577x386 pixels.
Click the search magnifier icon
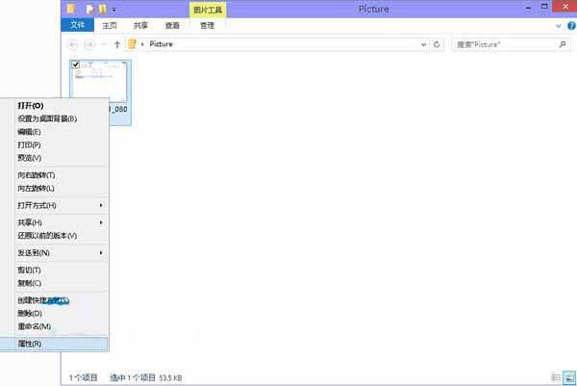tap(563, 44)
